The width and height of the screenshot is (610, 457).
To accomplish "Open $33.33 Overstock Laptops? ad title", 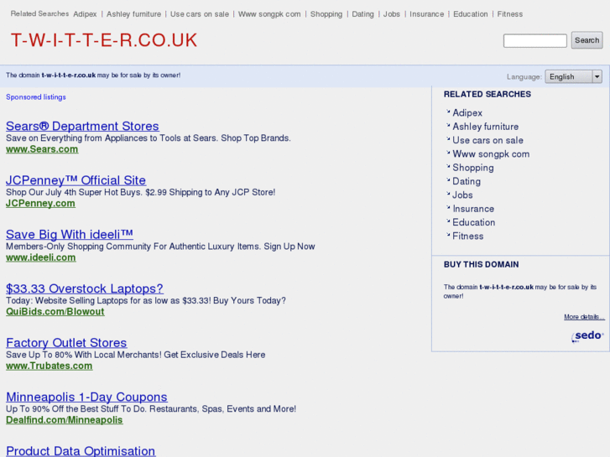I will [85, 288].
